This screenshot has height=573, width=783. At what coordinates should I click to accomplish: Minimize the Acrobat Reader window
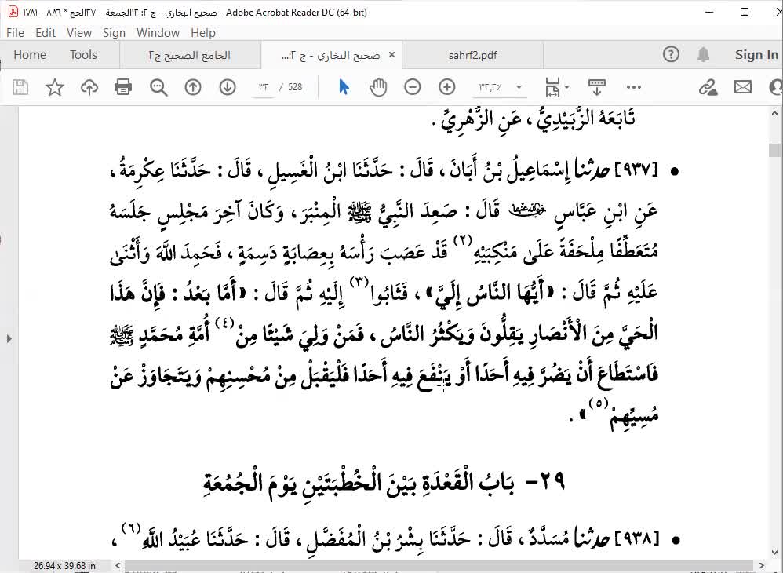point(709,12)
